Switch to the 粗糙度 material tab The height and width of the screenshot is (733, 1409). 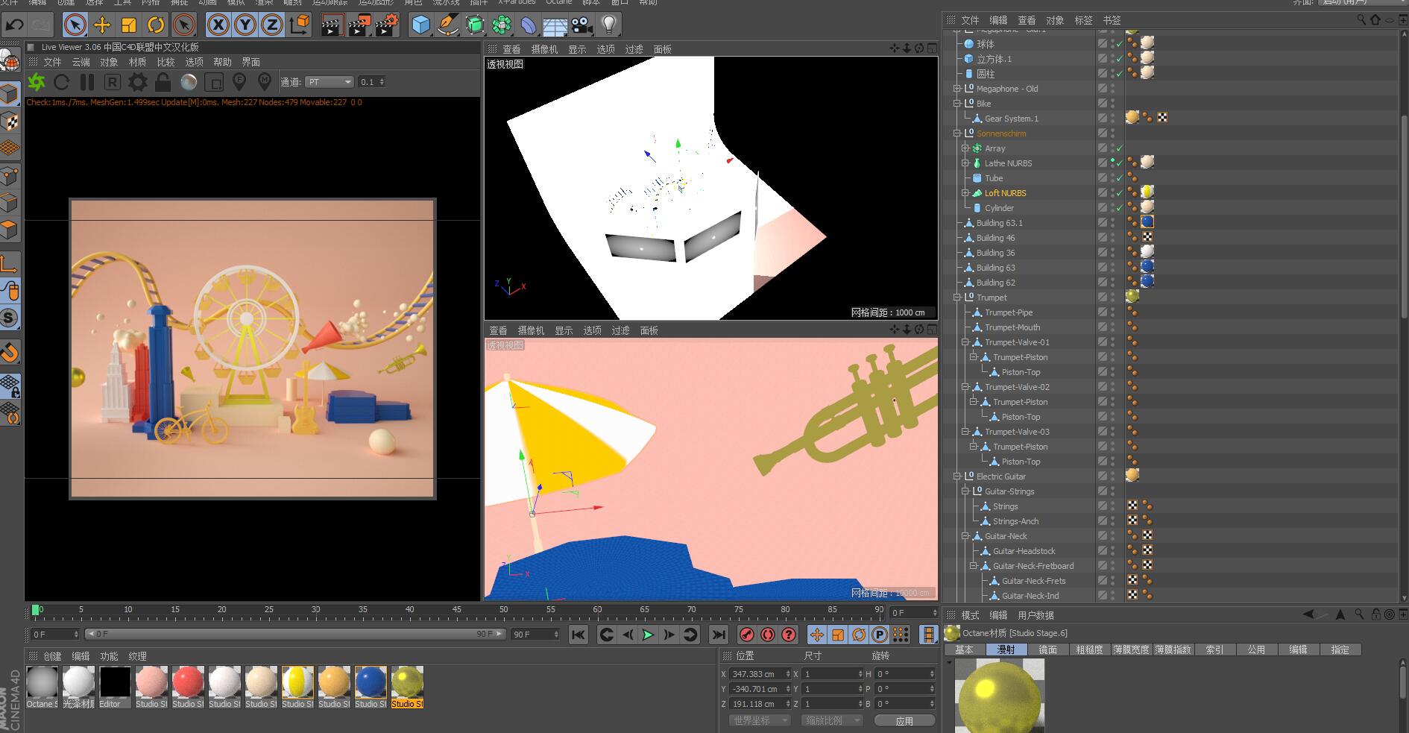point(1089,649)
